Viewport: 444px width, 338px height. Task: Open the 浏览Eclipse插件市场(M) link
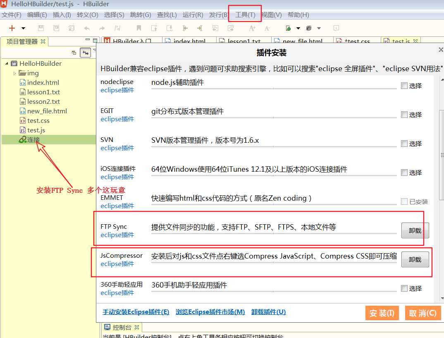[x=210, y=312]
